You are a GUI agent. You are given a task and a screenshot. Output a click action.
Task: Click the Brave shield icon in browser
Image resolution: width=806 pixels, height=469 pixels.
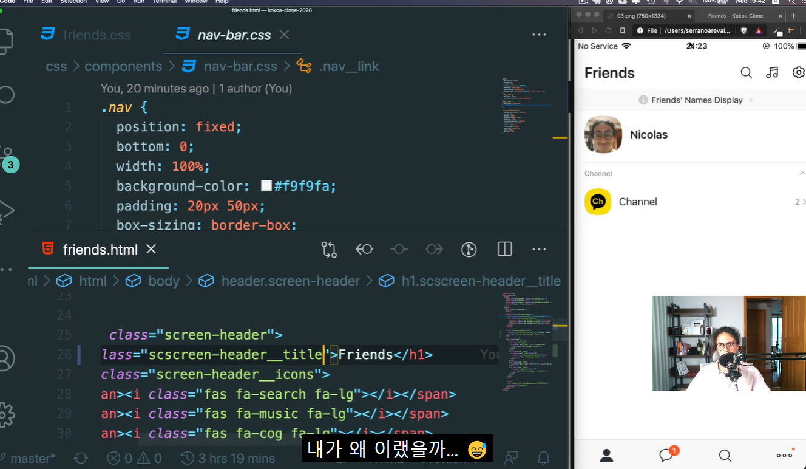click(744, 30)
